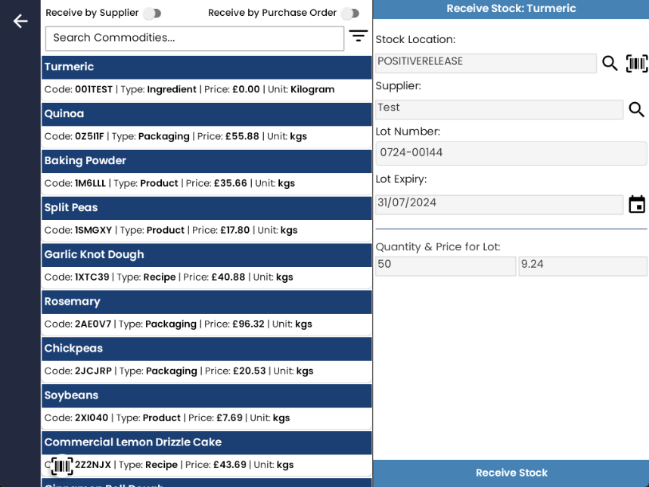
Task: Open the Supplier search magnifier
Action: pos(636,110)
